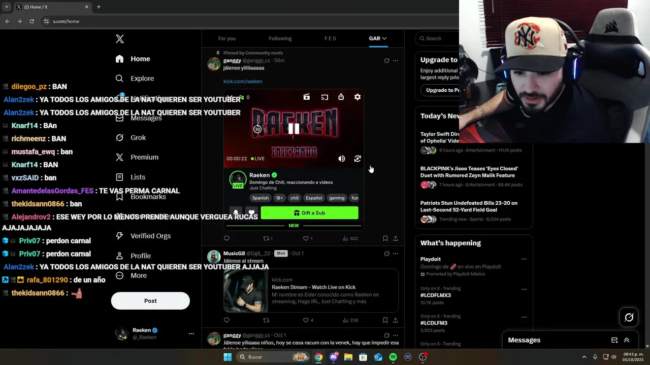Expand the GAR tab dropdown chevron
Viewport: 650px width, 365px height.
(x=384, y=39)
